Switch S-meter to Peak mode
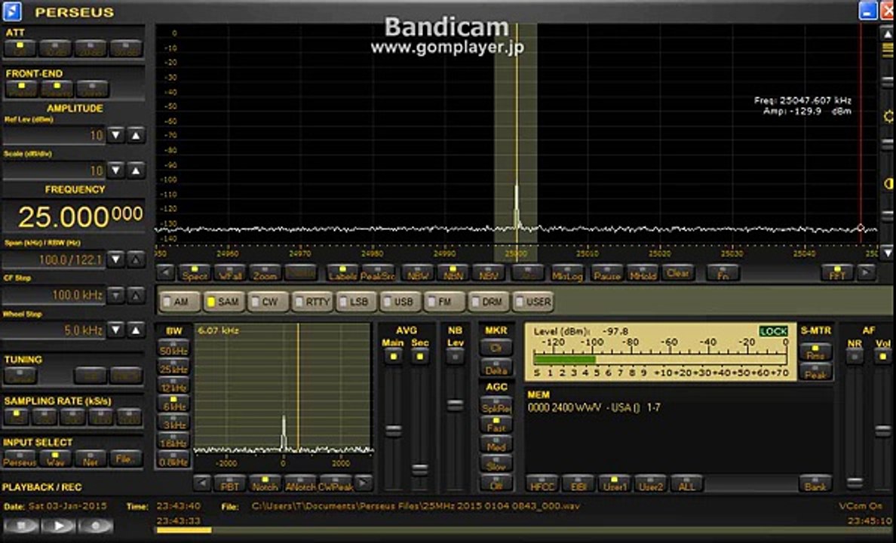896x543 pixels. (x=815, y=372)
